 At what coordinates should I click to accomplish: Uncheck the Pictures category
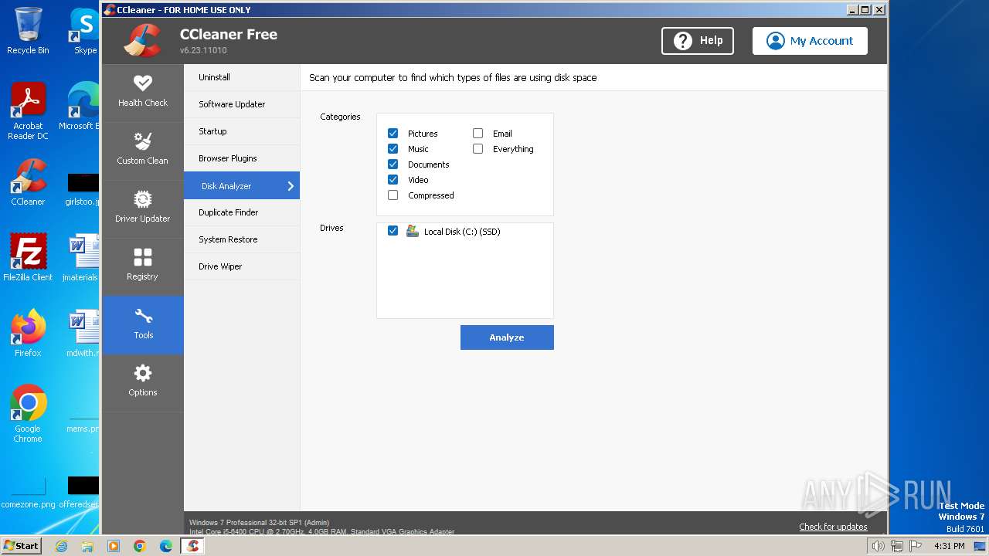[393, 134]
